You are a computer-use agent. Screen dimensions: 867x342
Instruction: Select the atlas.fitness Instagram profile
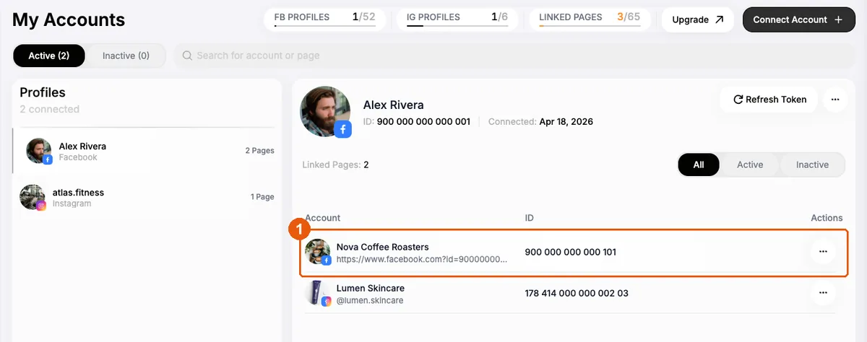tap(147, 197)
